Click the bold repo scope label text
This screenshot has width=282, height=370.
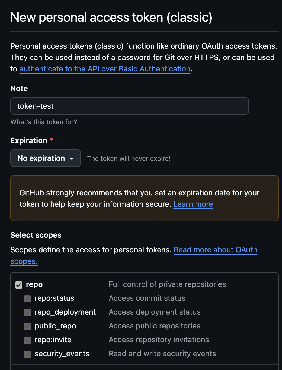[34, 284]
